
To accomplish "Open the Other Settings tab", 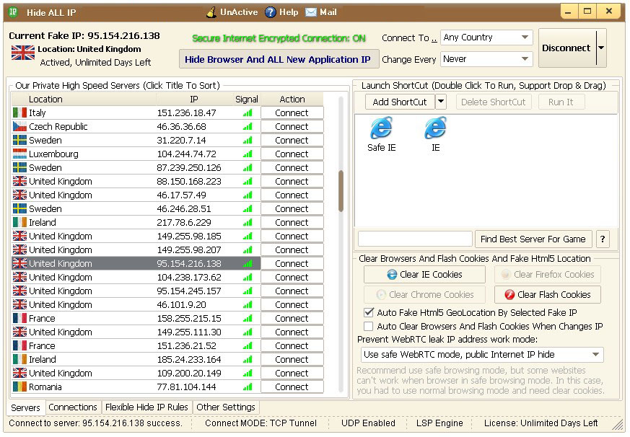I will coord(226,407).
